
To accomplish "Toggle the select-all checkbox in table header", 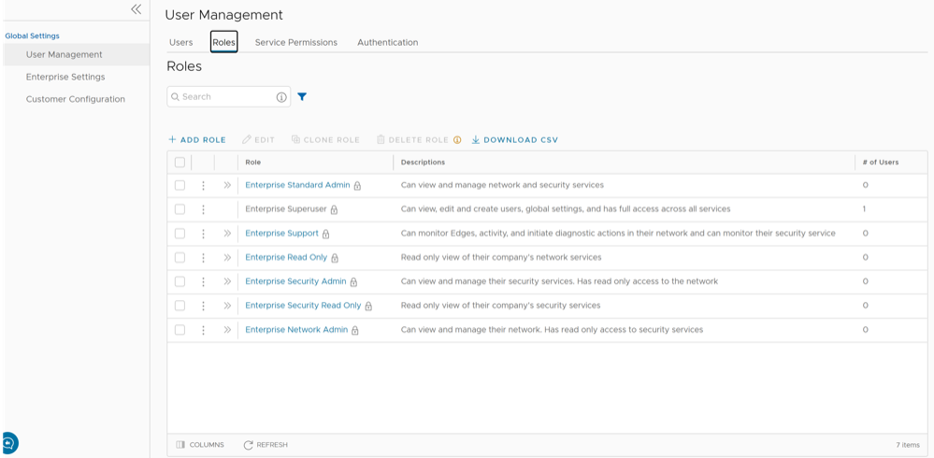I will point(180,162).
